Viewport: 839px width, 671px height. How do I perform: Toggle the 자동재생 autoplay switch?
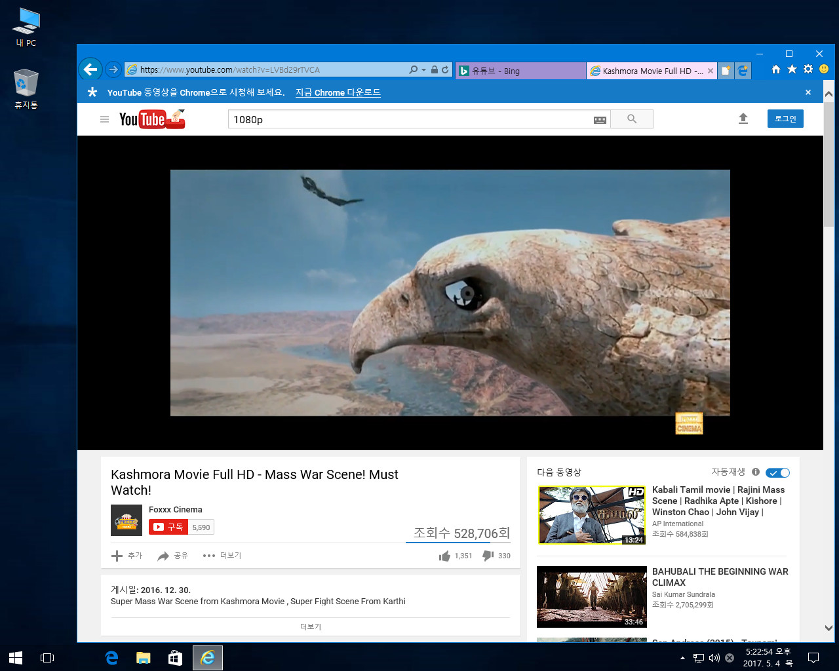pyautogui.click(x=778, y=472)
